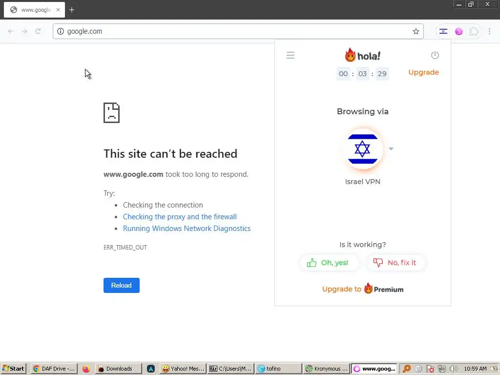Click the 'This site can't be reached' heading
The image size is (500, 375).
[170, 154]
